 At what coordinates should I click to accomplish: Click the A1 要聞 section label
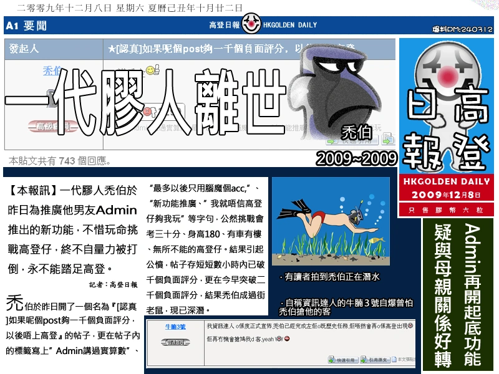pos(26,26)
